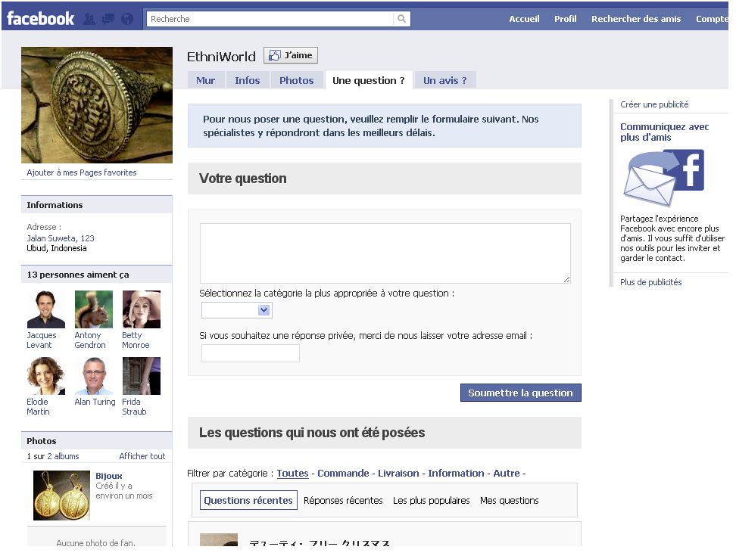Click the Alan Turing name link
Image resolution: width=736 pixels, height=553 pixels.
coord(95,402)
